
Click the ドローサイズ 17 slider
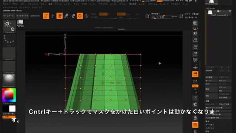tap(164, 17)
